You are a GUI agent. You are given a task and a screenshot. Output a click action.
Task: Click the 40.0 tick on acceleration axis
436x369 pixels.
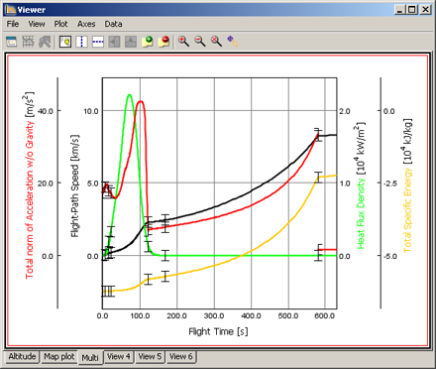[x=46, y=111]
